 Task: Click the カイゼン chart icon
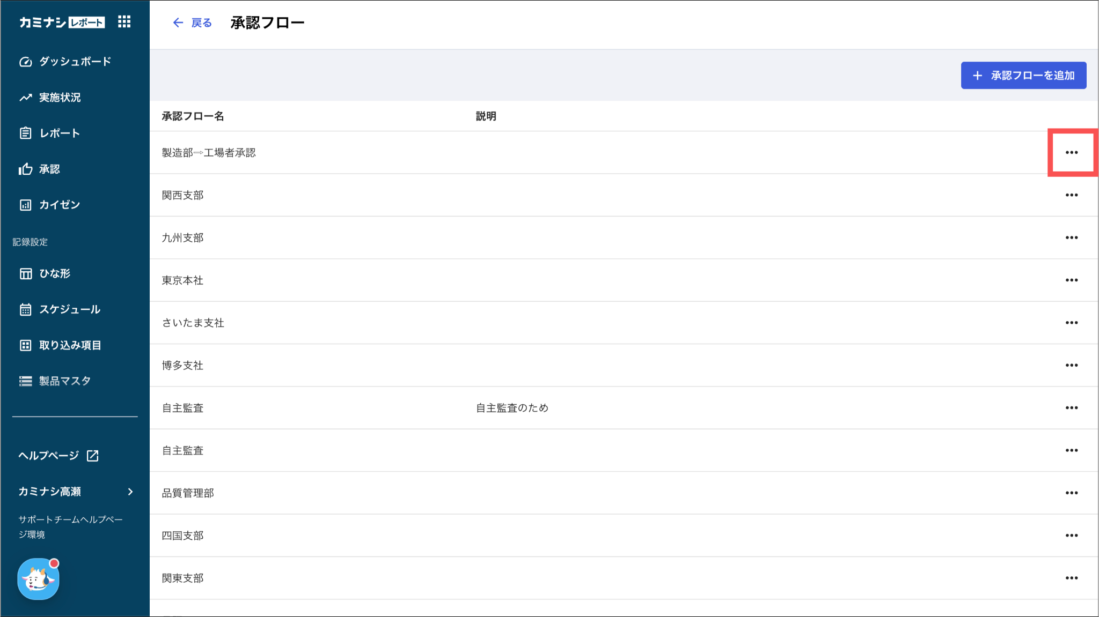pyautogui.click(x=25, y=205)
